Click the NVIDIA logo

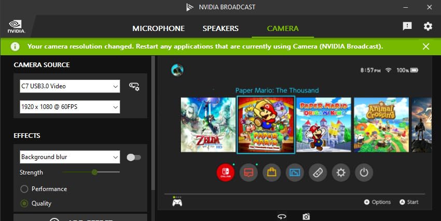click(x=16, y=27)
